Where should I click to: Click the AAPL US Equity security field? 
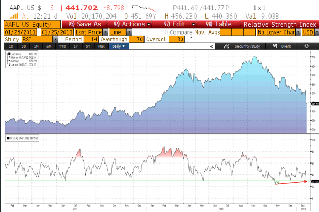point(33,24)
